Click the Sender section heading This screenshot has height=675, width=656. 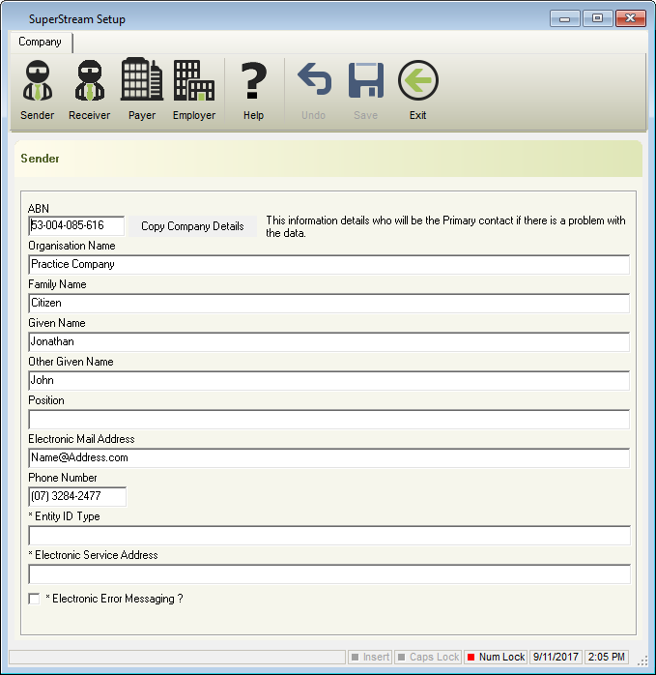40,159
